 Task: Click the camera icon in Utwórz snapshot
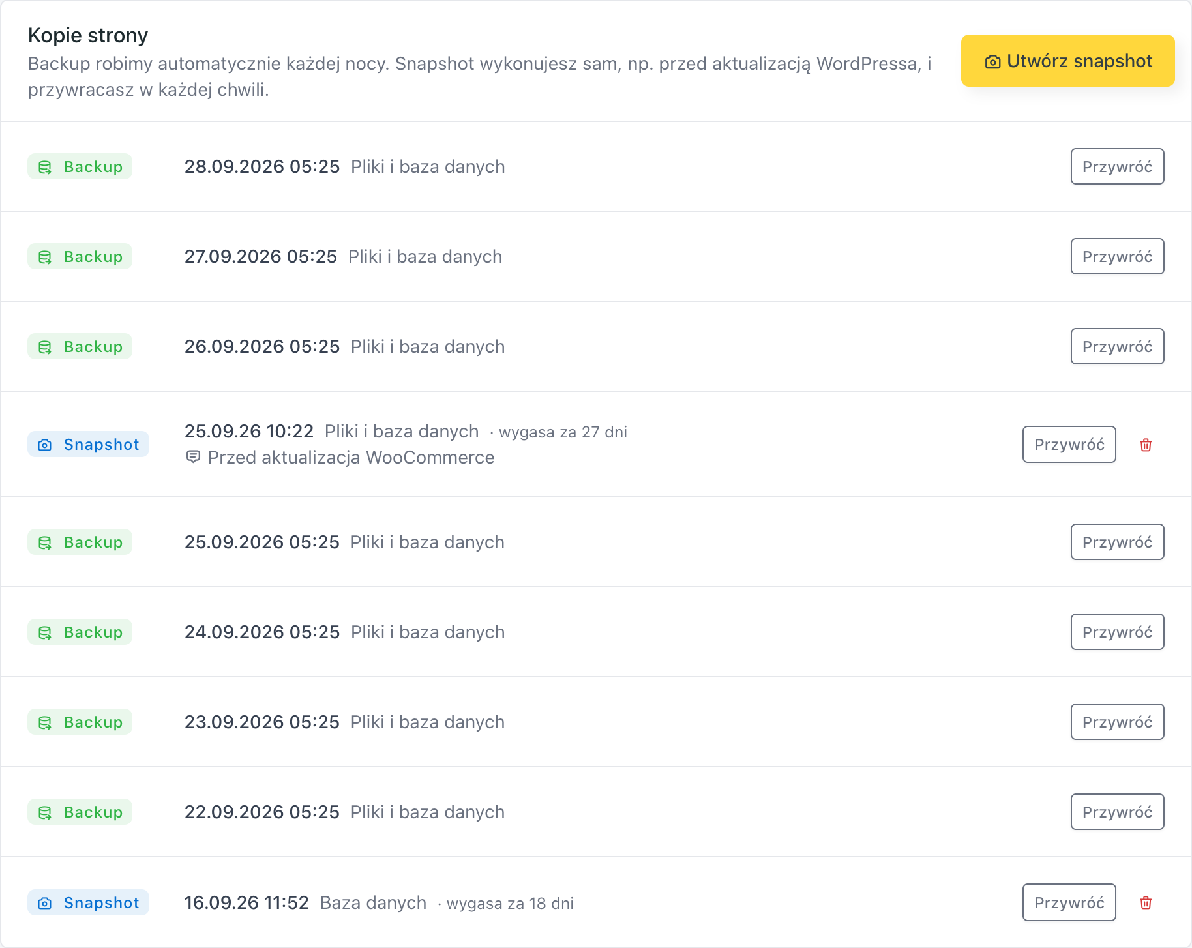point(992,62)
